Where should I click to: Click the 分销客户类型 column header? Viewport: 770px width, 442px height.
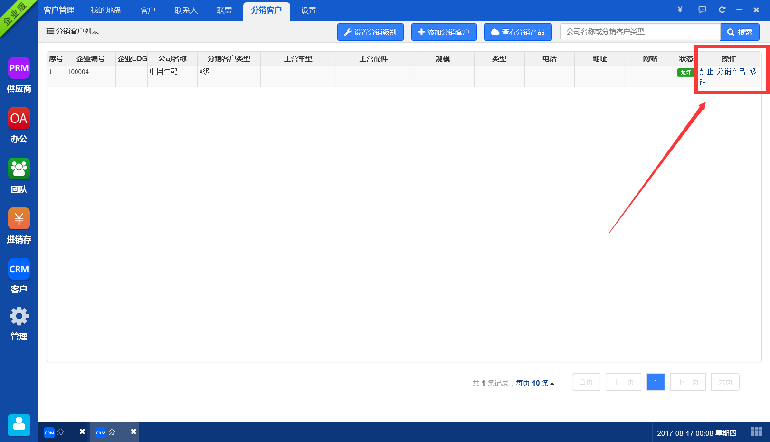click(x=229, y=59)
